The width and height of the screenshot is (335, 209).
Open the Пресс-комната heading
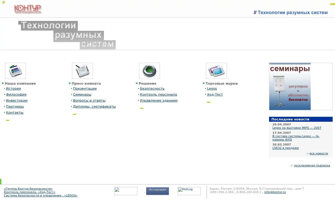[x=86, y=84]
